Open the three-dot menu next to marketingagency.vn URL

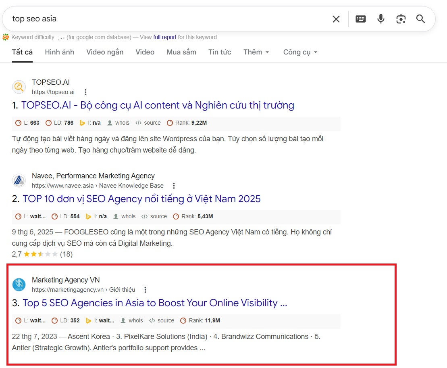coord(146,290)
